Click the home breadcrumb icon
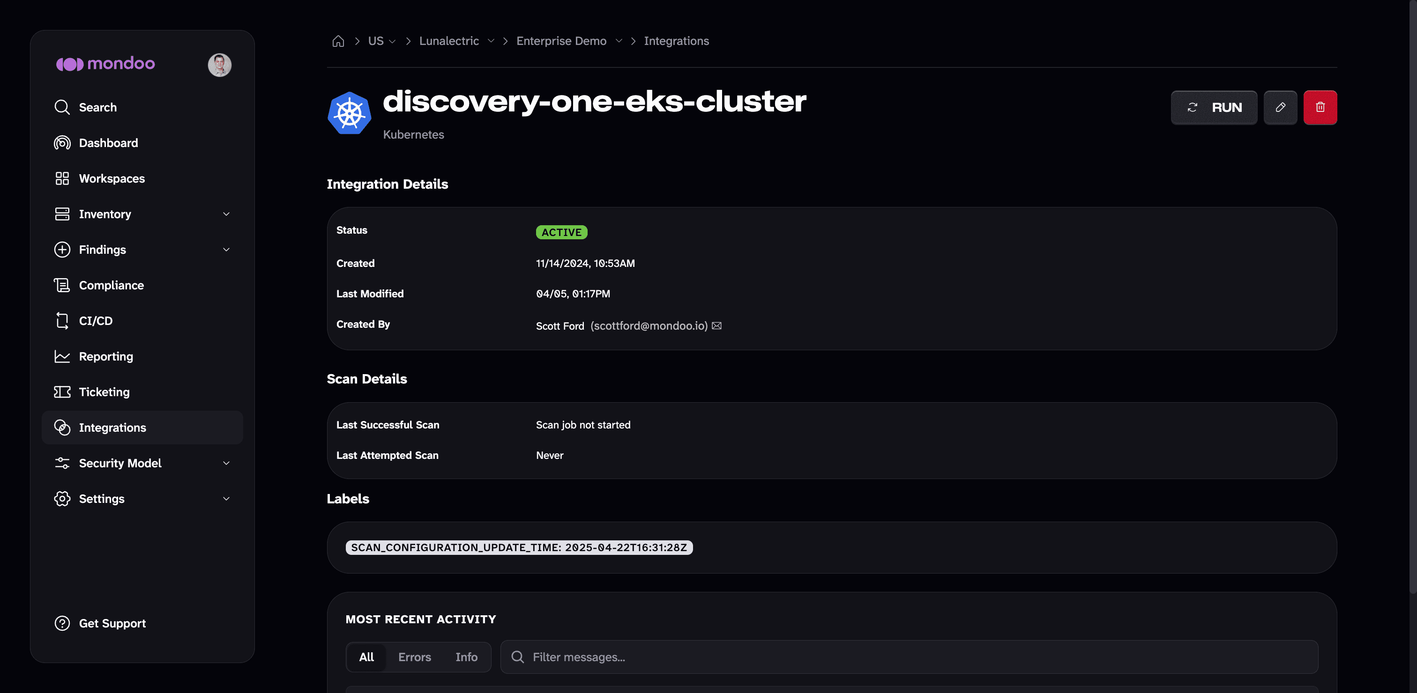Image resolution: width=1417 pixels, height=693 pixels. 338,41
